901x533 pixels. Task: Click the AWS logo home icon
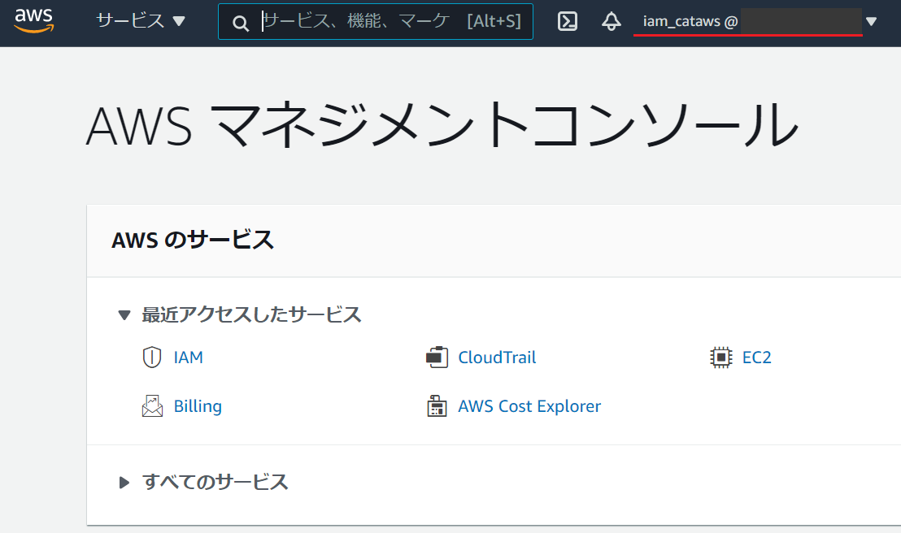coord(34,20)
